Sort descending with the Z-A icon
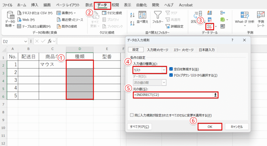The height and width of the screenshot is (146, 267). 132,23
